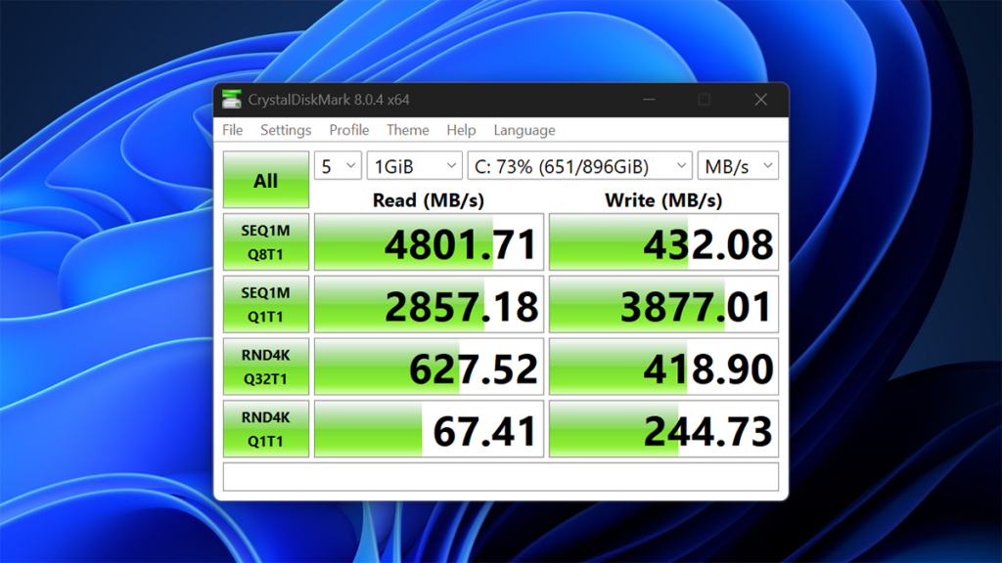The image size is (1002, 563).
Task: Click the comment input field at the bottom
Action: 499,477
